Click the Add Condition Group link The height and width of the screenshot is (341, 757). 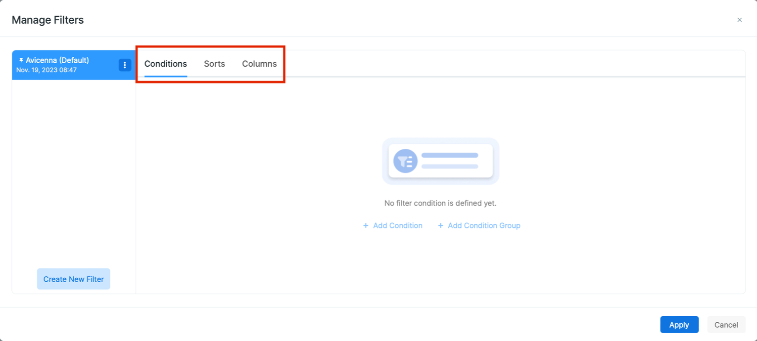pyautogui.click(x=484, y=225)
